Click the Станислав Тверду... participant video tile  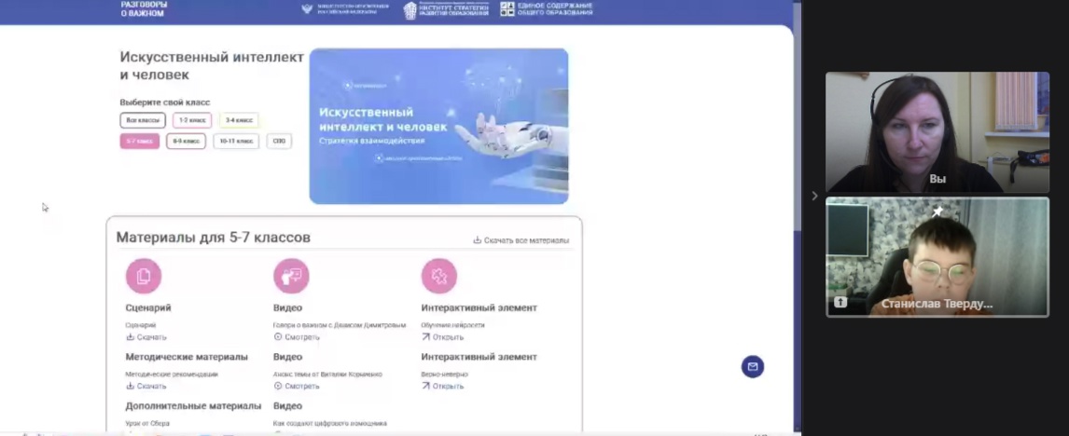pyautogui.click(x=937, y=257)
